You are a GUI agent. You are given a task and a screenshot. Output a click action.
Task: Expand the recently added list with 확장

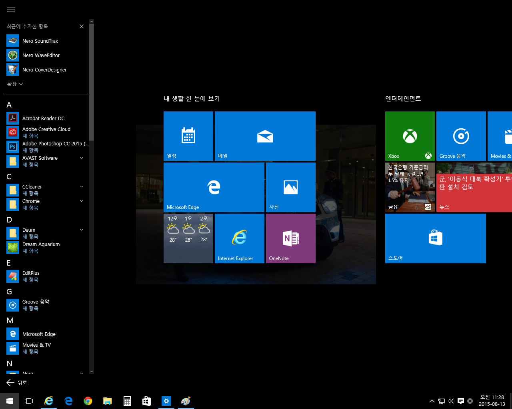pyautogui.click(x=15, y=84)
